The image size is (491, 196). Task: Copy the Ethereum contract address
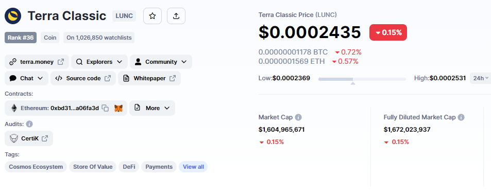(106, 108)
